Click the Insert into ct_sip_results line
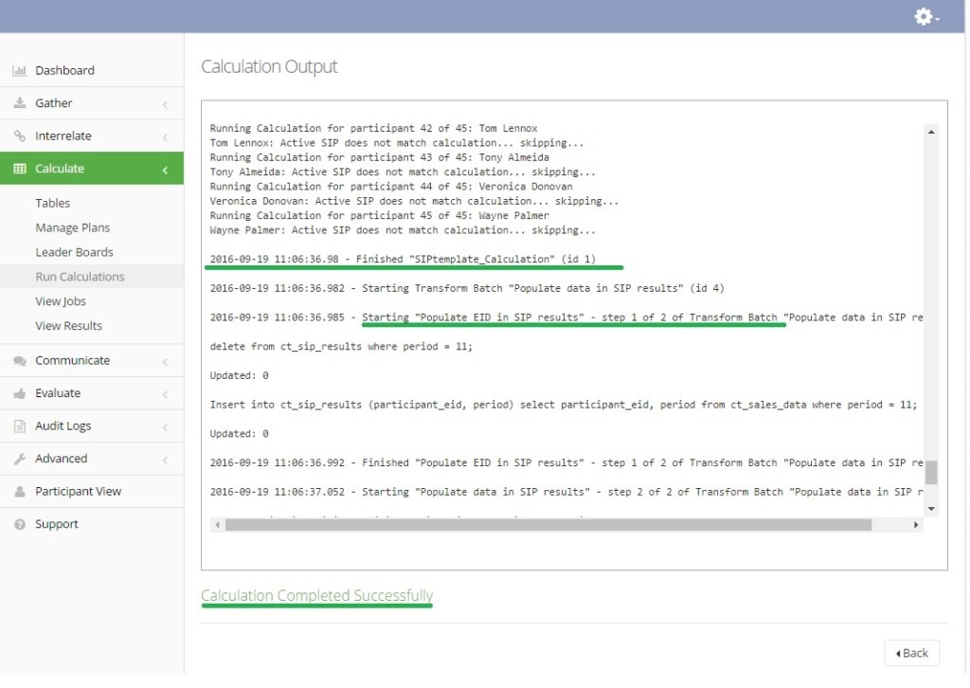This screenshot has width=970, height=688. pos(563,405)
